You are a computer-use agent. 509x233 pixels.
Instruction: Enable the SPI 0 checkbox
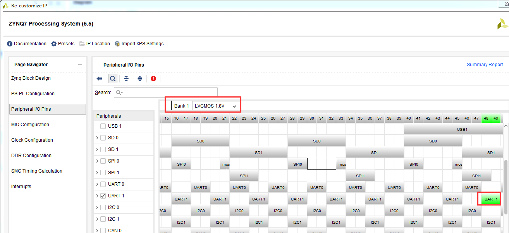tap(103, 161)
